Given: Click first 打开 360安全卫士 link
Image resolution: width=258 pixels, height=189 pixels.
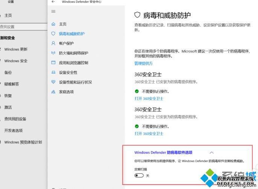Looking at the screenshot, I should tap(149, 99).
